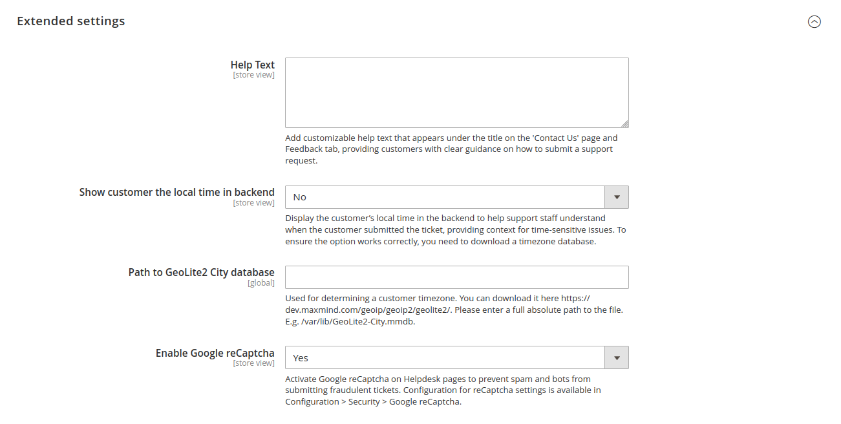Click the Help Text field label

[x=252, y=65]
